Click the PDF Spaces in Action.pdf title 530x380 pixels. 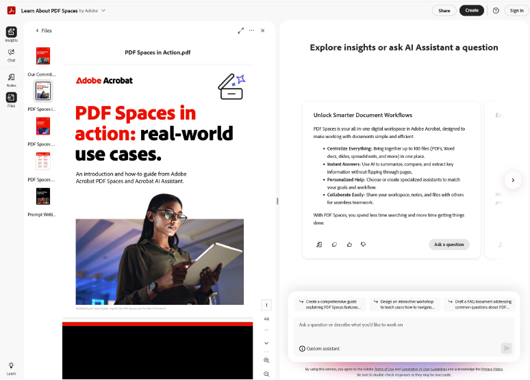tap(157, 53)
